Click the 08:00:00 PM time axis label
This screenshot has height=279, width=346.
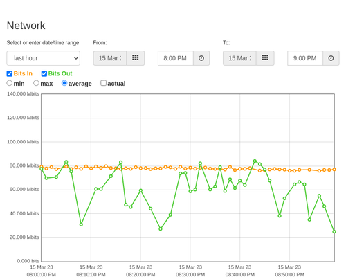42,275
